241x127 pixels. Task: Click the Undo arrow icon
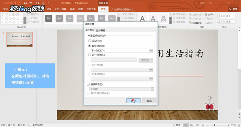[x=31, y=3]
